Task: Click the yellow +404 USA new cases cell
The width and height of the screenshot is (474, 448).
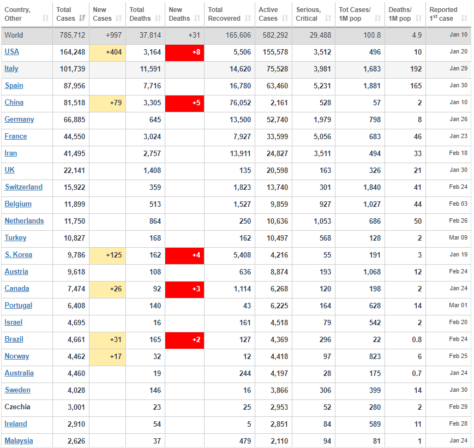Action: (x=107, y=52)
